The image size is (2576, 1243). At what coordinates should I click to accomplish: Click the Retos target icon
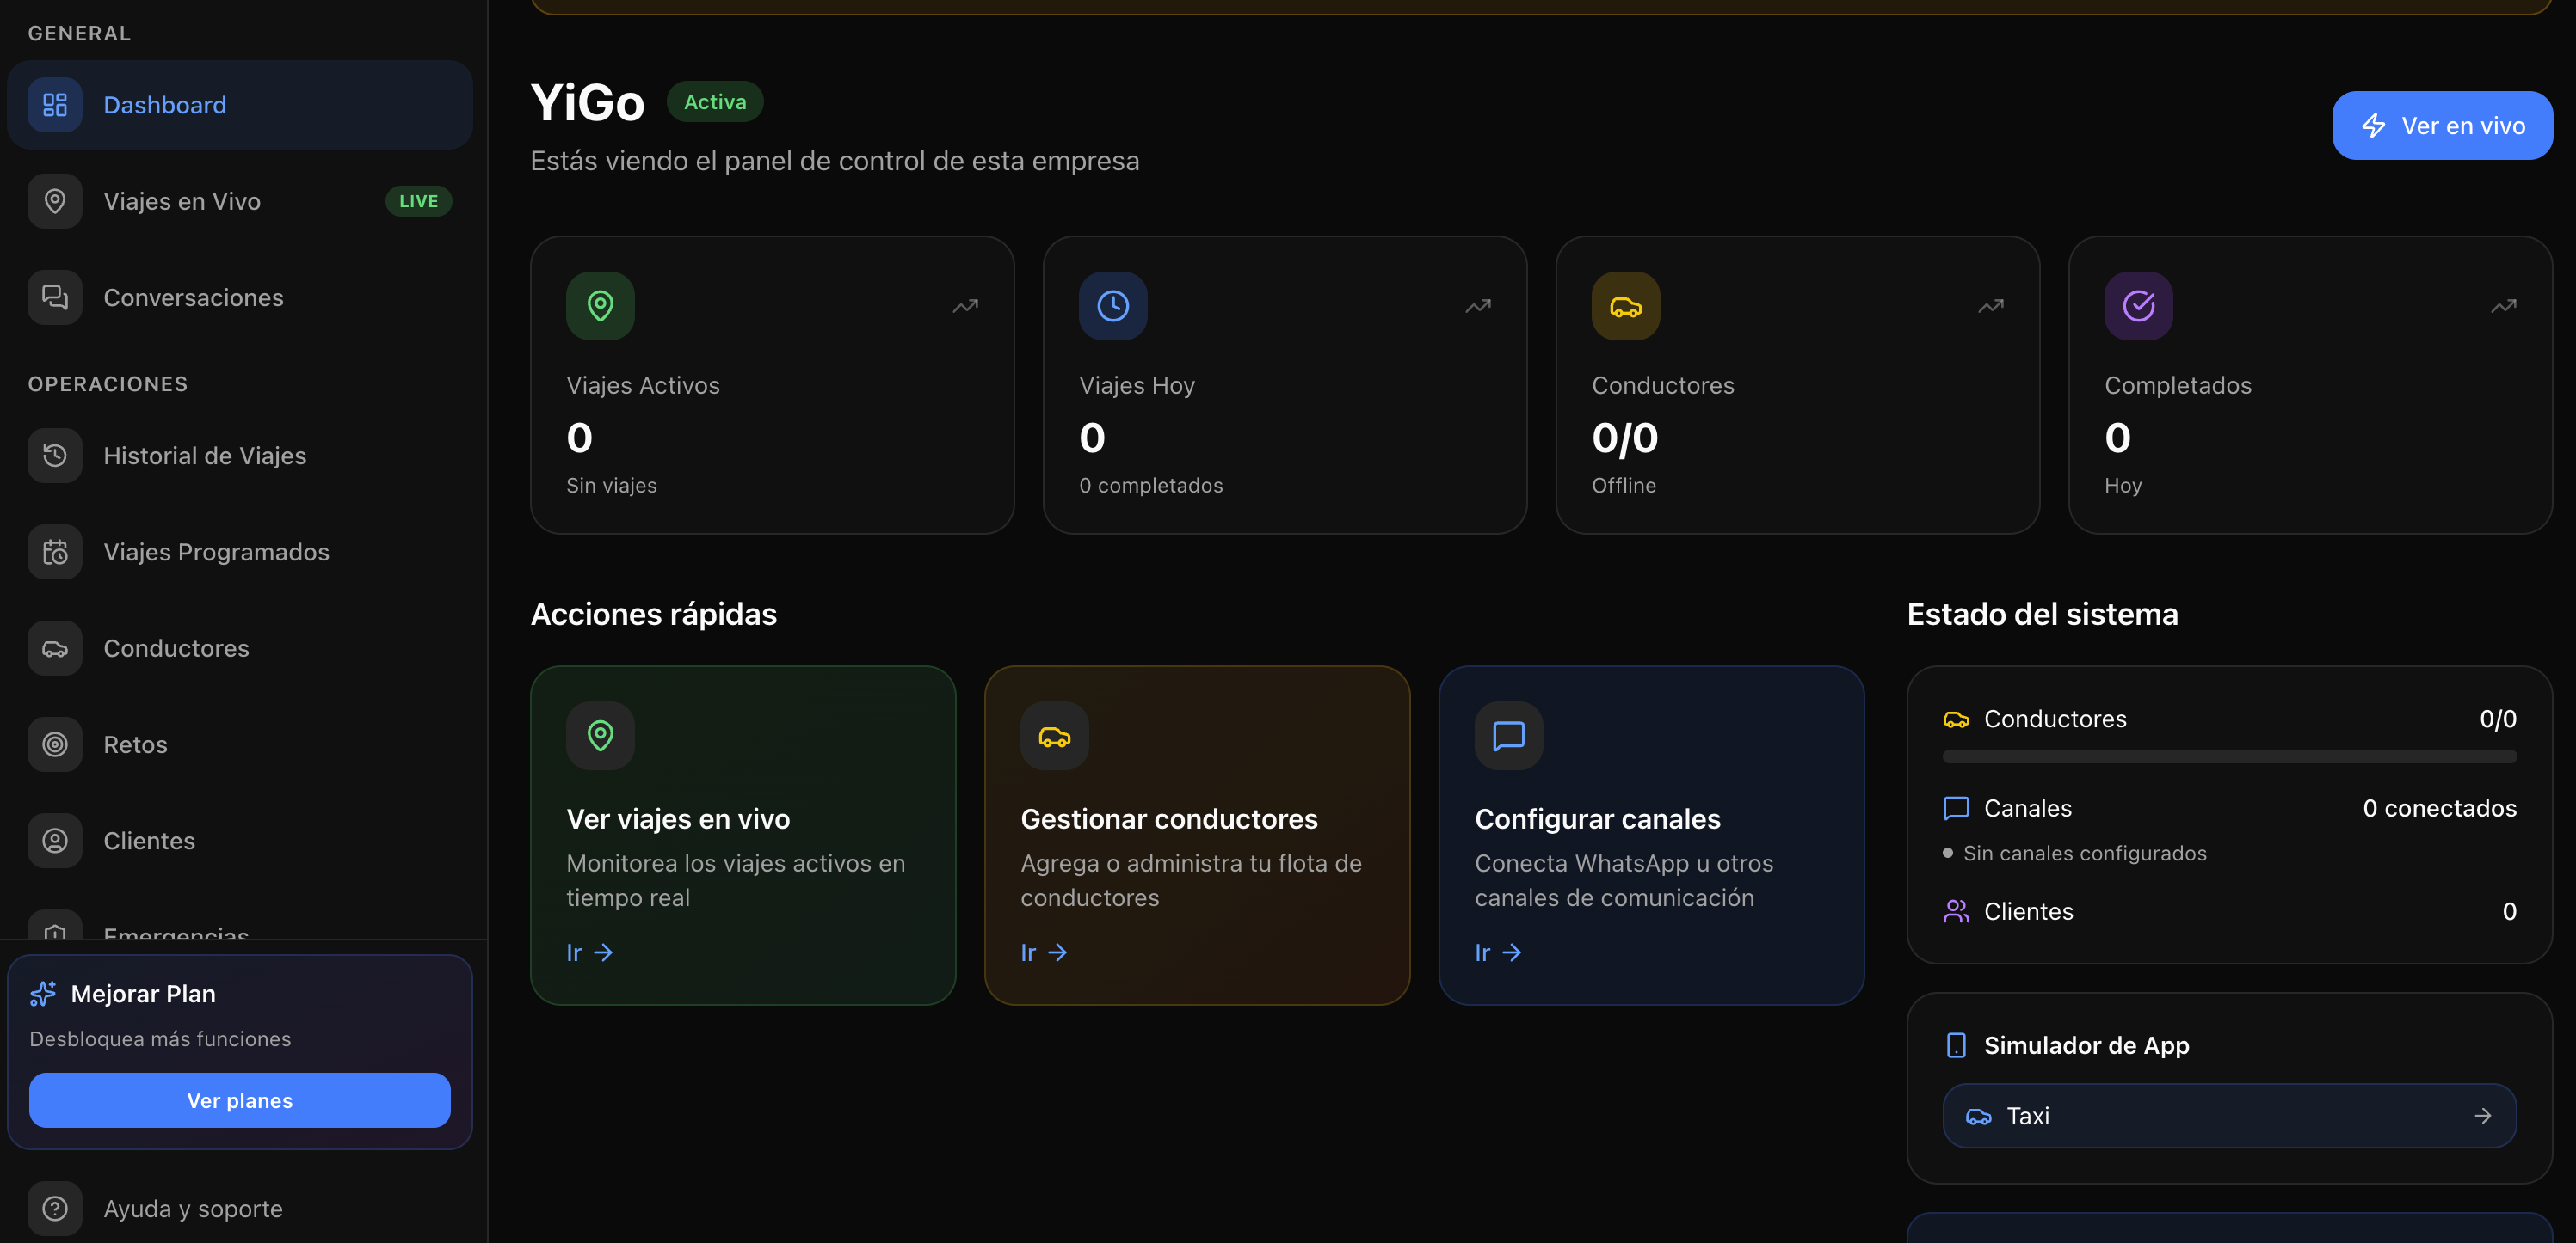55,744
